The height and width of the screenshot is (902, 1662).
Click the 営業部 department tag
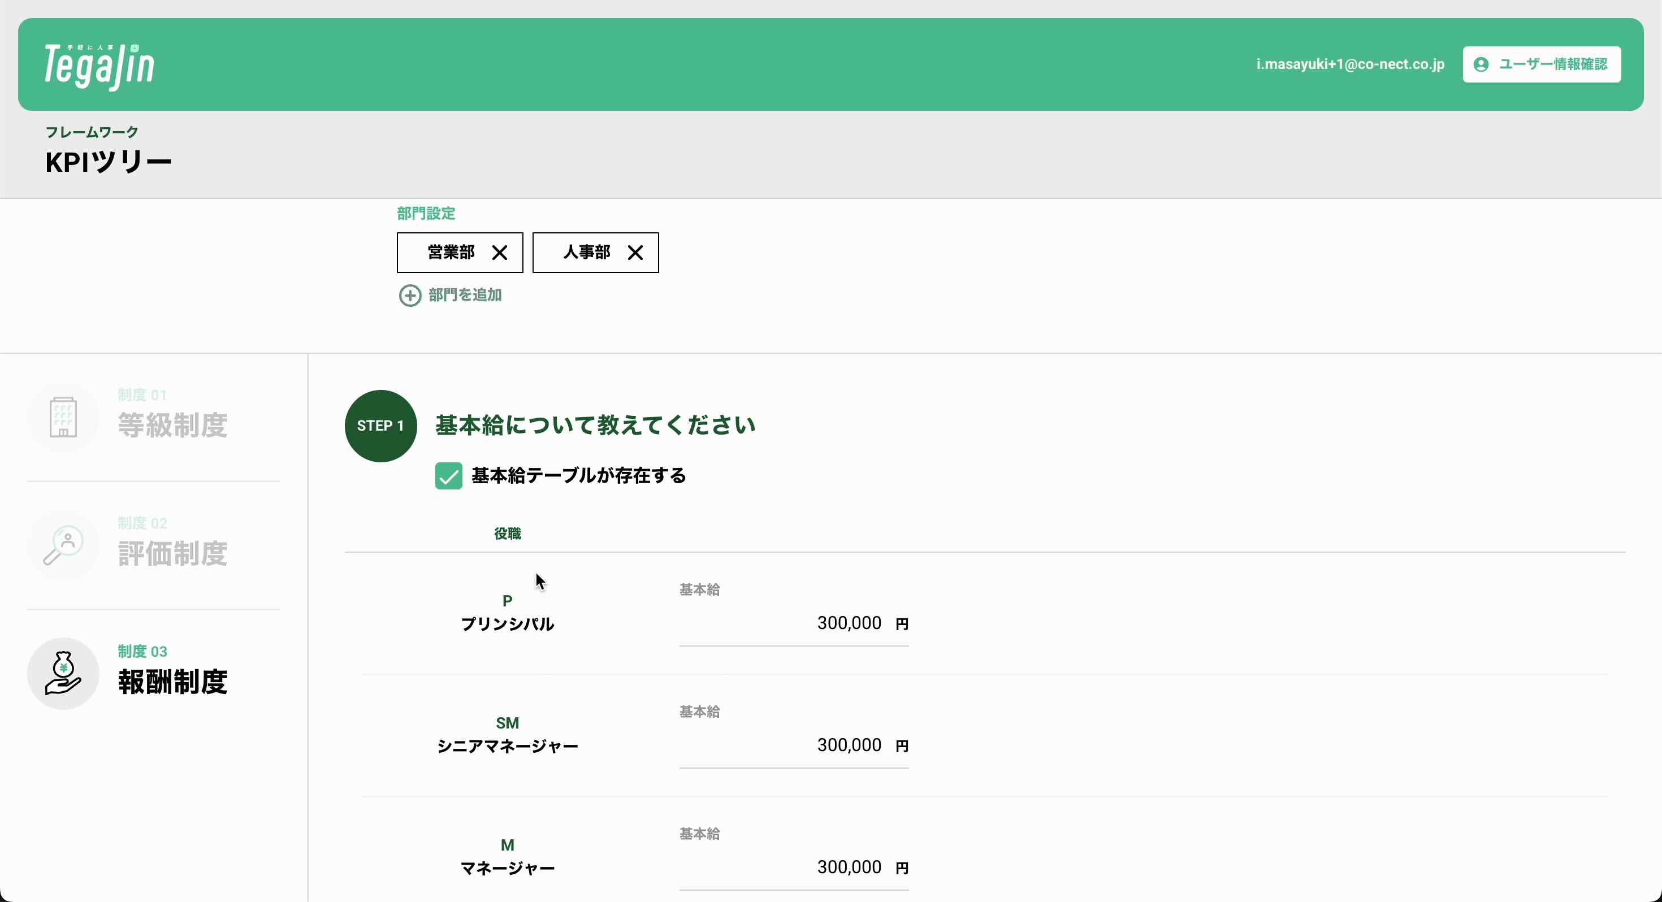pyautogui.click(x=451, y=252)
